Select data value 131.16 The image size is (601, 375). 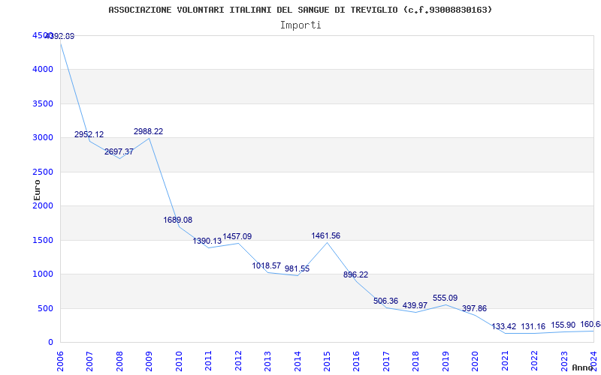click(x=533, y=327)
